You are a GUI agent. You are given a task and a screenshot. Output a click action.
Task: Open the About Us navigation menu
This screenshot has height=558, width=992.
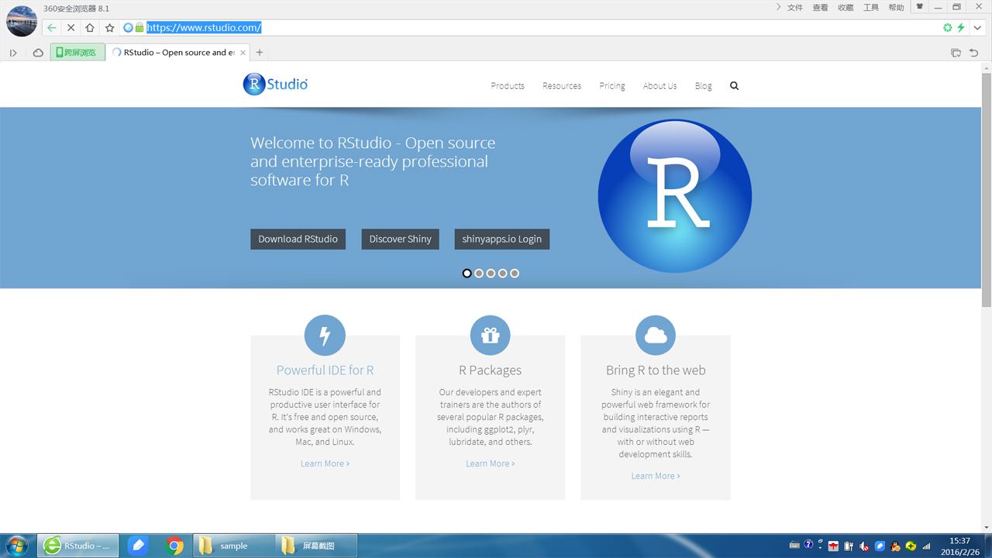pos(660,86)
